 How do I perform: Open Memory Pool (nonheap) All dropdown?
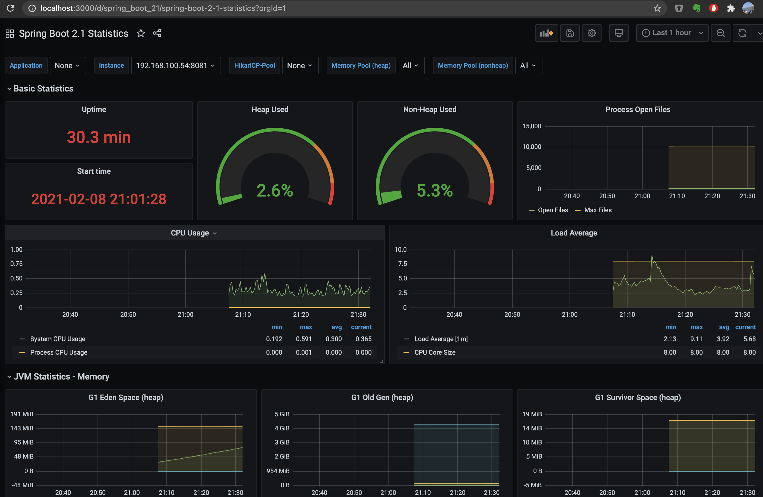click(x=528, y=65)
